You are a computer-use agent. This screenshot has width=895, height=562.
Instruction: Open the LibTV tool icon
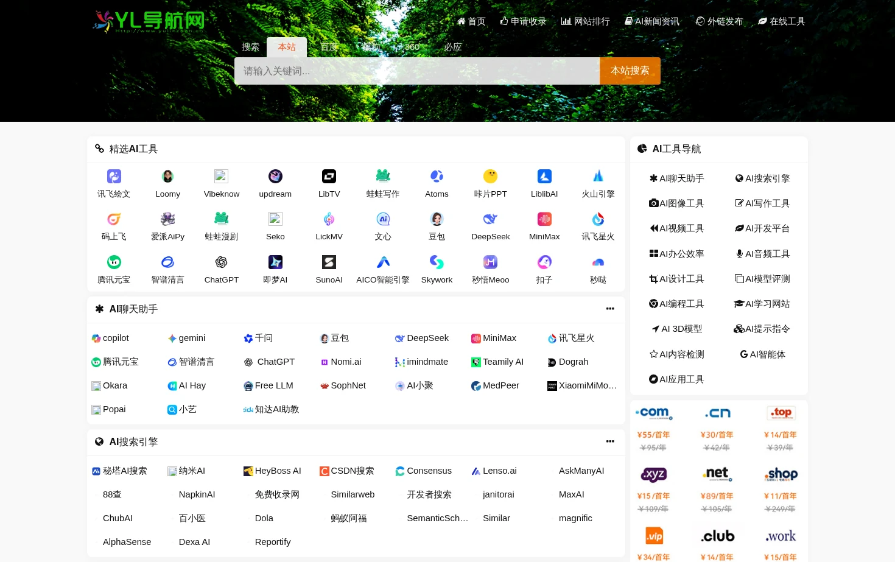(329, 177)
